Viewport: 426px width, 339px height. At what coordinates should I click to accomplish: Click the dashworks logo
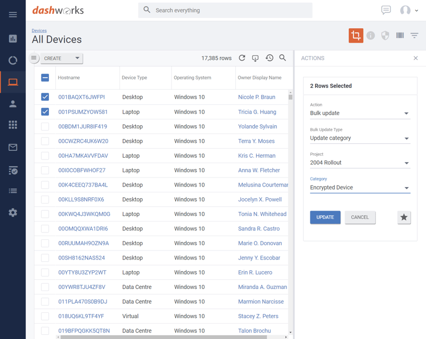coord(58,10)
